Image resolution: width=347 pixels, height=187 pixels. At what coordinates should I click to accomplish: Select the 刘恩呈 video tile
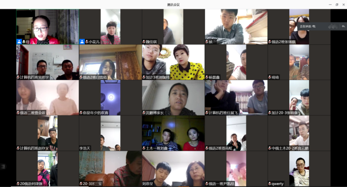173,169
